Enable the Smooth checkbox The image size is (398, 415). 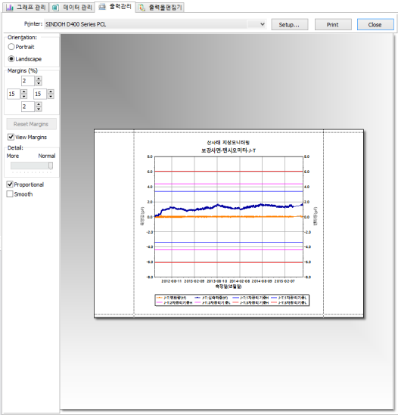click(20, 194)
